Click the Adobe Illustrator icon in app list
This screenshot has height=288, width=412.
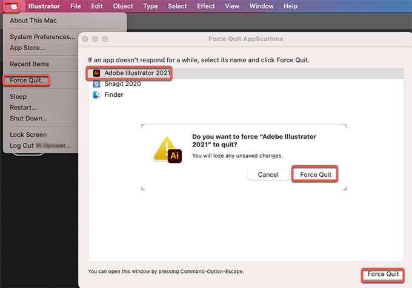pyautogui.click(x=96, y=73)
